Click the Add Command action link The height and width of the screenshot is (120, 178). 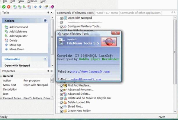19,27
